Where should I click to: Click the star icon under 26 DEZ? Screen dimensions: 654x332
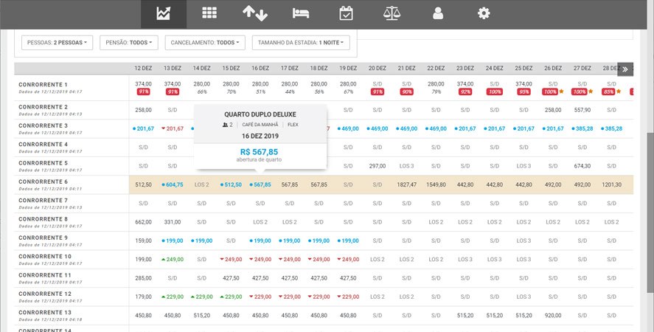pos(562,92)
